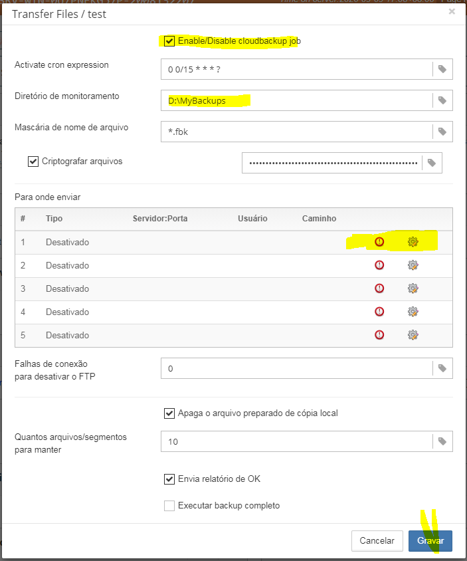Click tag icon beside encryption password field
Viewport: 467px width, 561px height.
point(432,163)
